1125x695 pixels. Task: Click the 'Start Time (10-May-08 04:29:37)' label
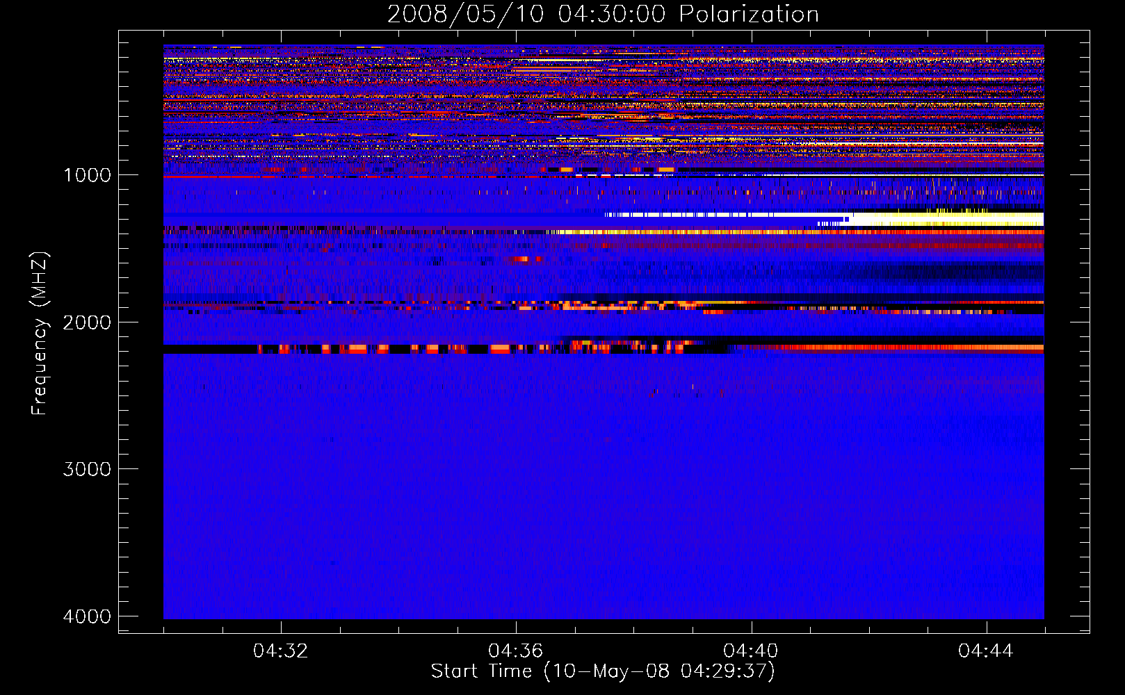click(603, 671)
